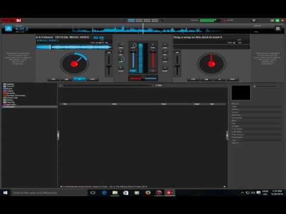
Task: Click the right channel filter knob
Action: pyautogui.click(x=165, y=68)
